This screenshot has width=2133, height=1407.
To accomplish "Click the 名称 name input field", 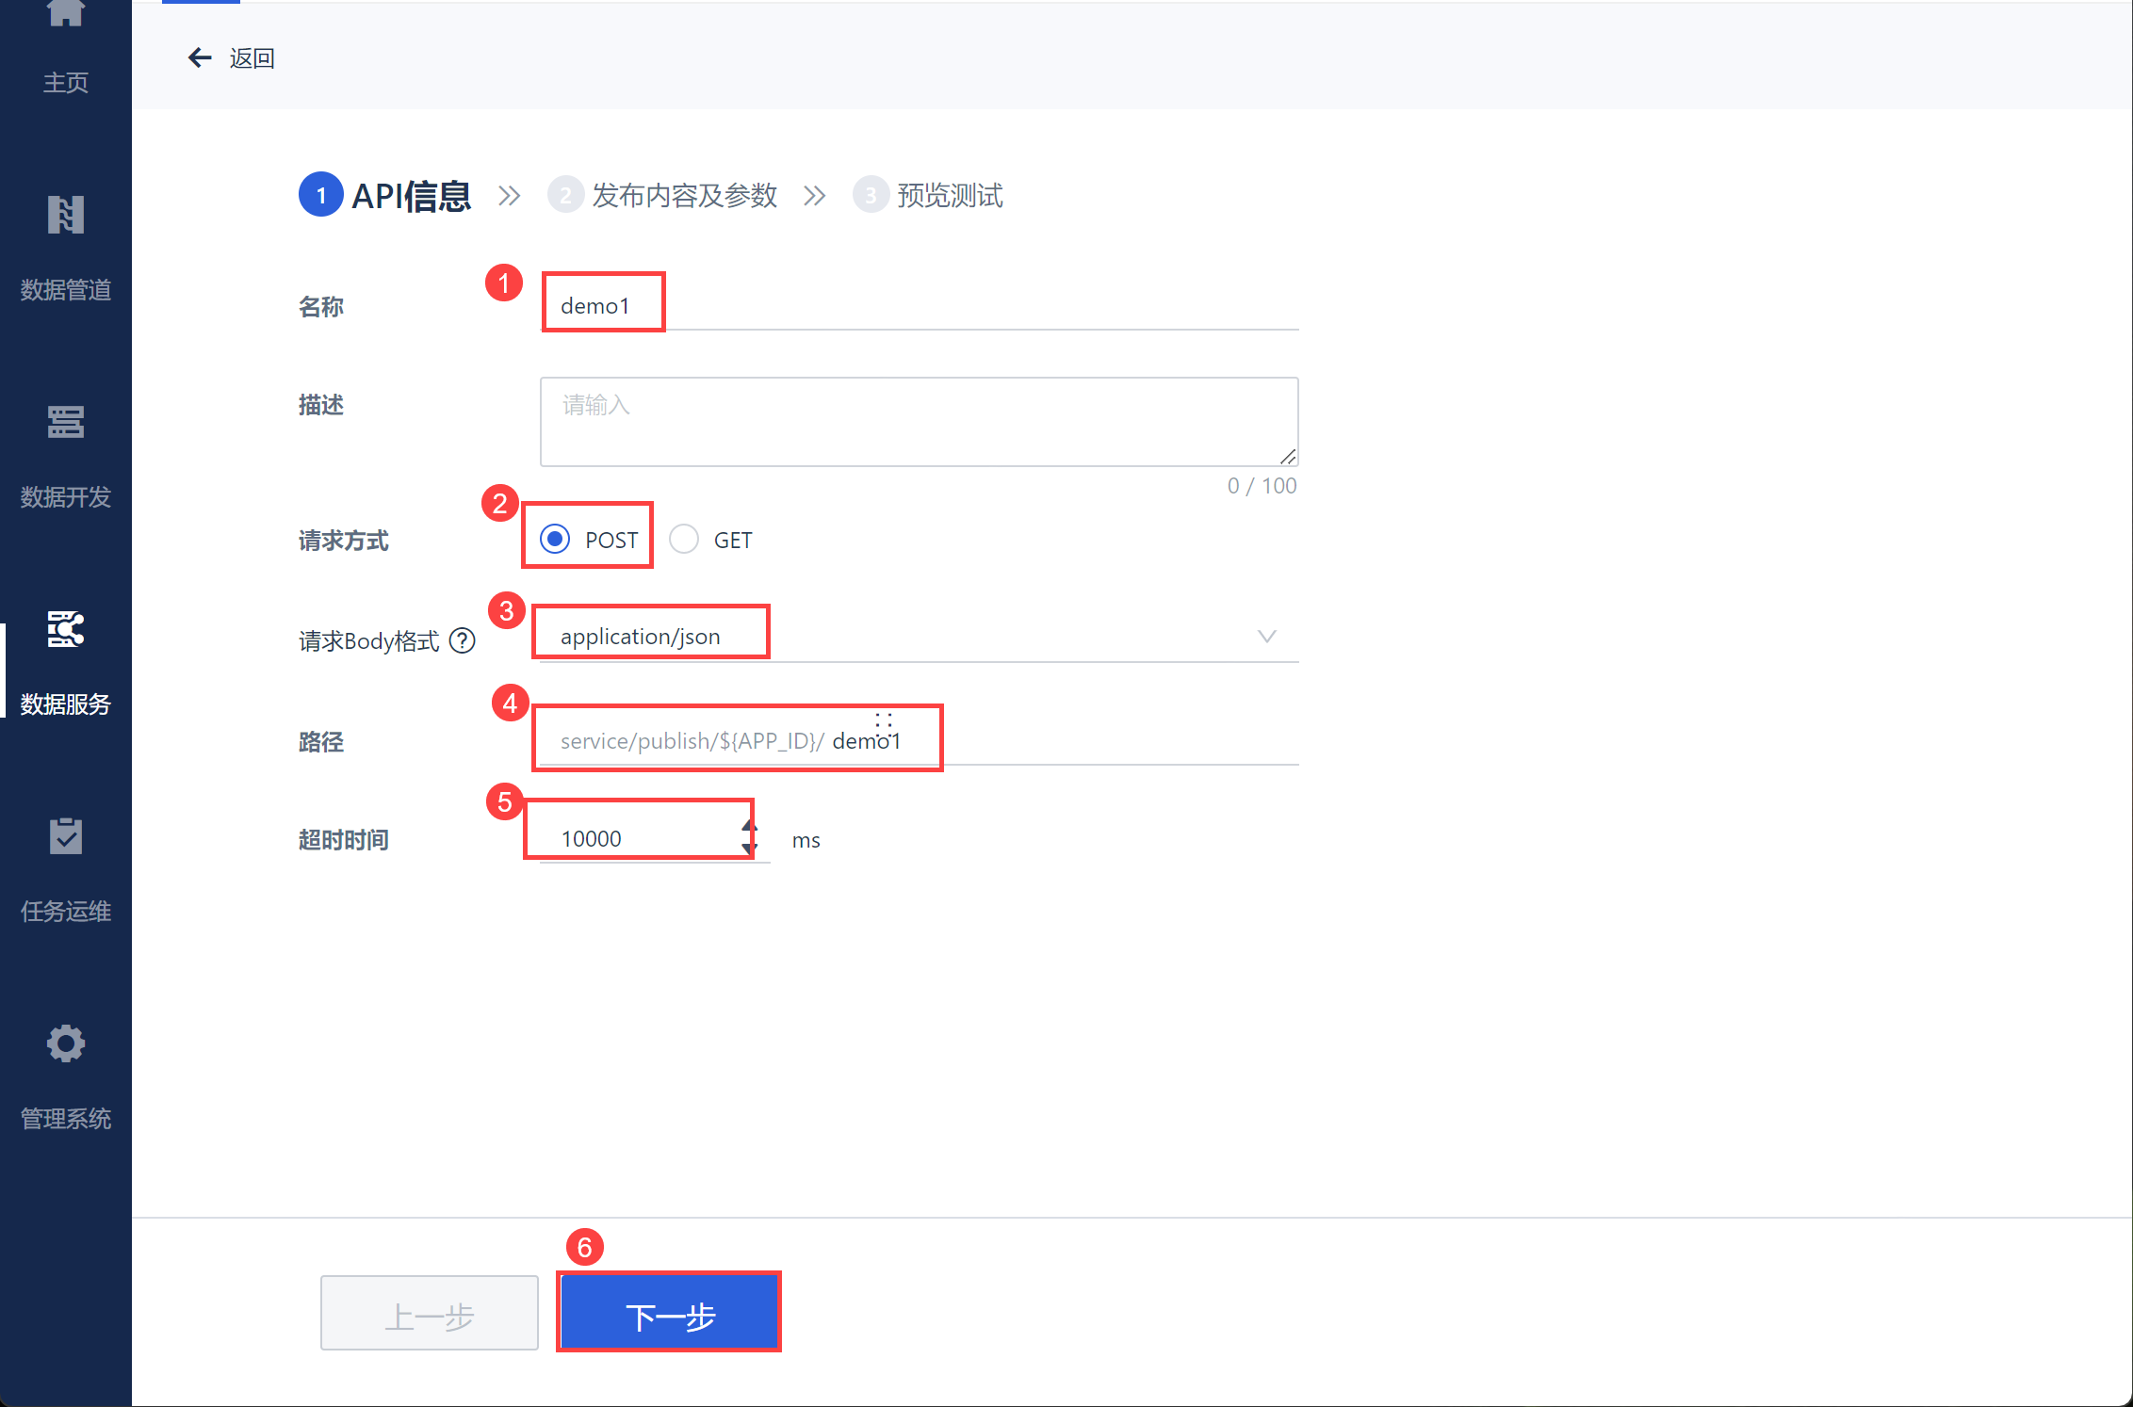I will point(919,306).
